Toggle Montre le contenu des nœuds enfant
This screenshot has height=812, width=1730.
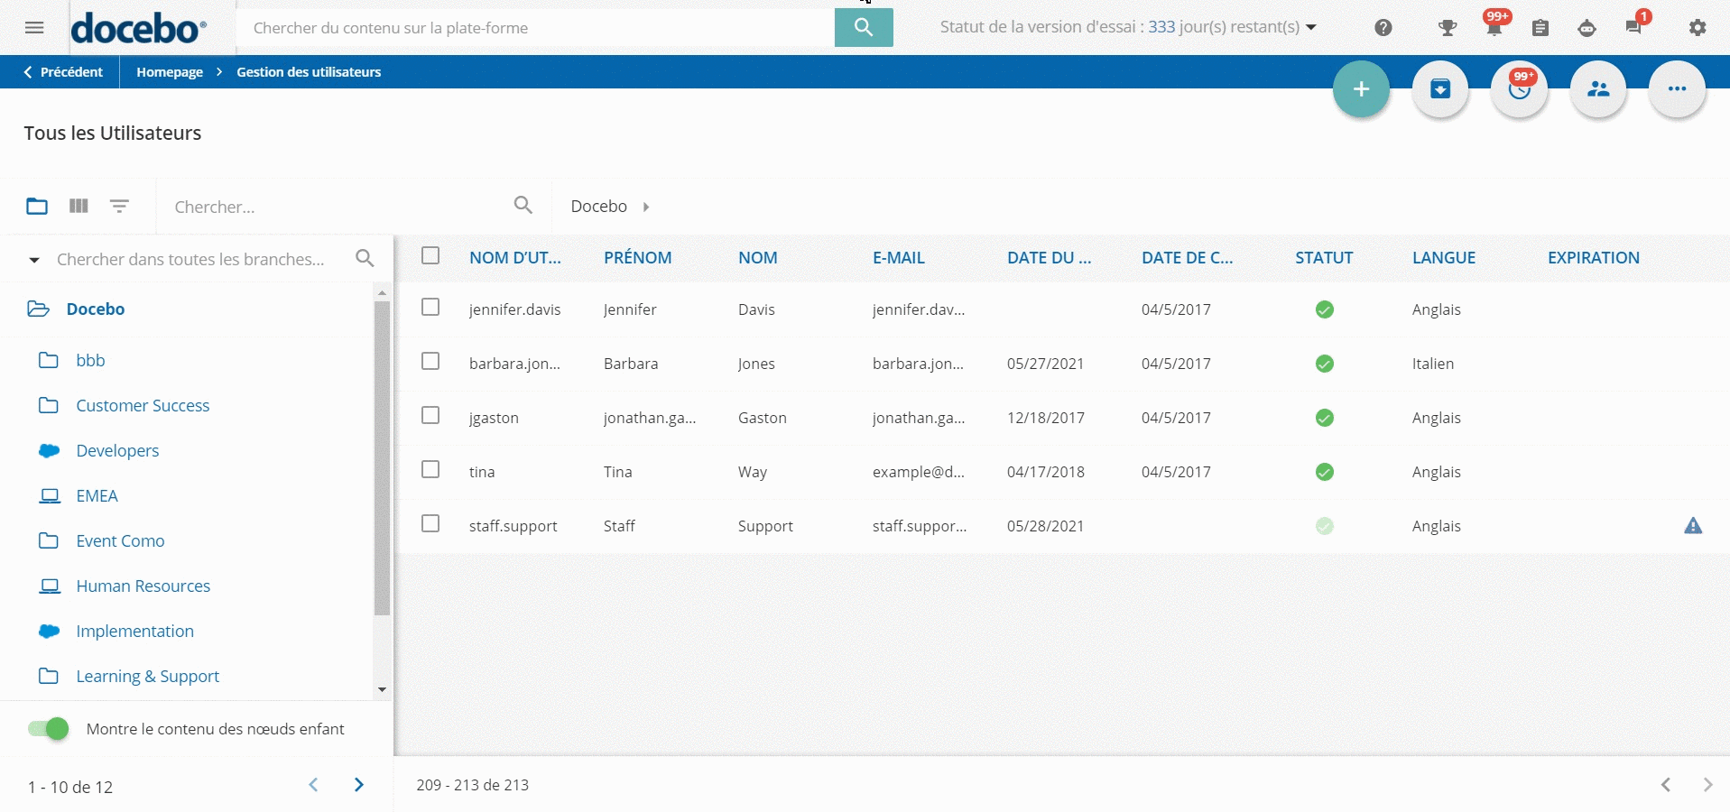(48, 729)
